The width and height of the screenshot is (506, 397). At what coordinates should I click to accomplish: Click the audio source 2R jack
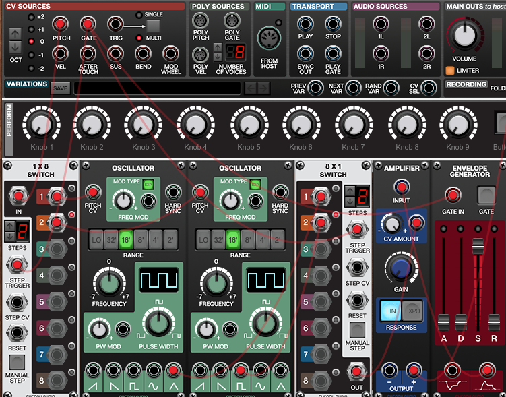[x=426, y=53]
